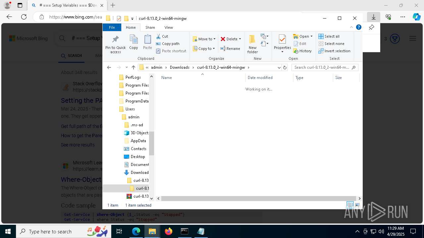Switch to the Home ribbon tab
This screenshot has width=424, height=238.
point(131,27)
